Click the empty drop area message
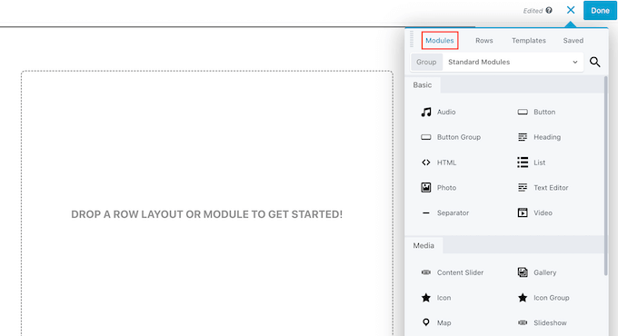The height and width of the screenshot is (336, 618). pyautogui.click(x=206, y=214)
